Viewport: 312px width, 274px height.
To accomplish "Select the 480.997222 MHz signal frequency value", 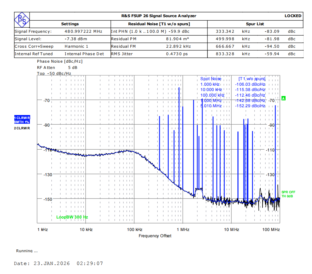I will pos(83,31).
